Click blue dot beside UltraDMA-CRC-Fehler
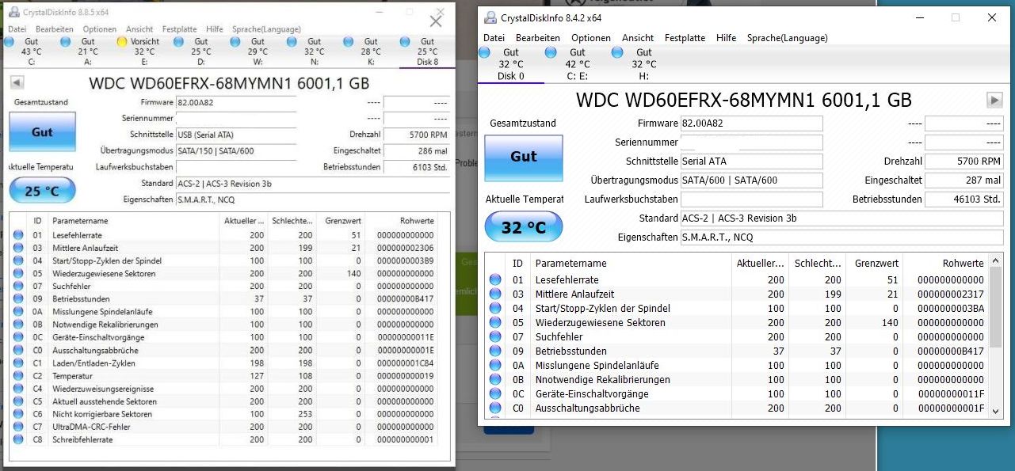The width and height of the screenshot is (1015, 471). tap(19, 427)
